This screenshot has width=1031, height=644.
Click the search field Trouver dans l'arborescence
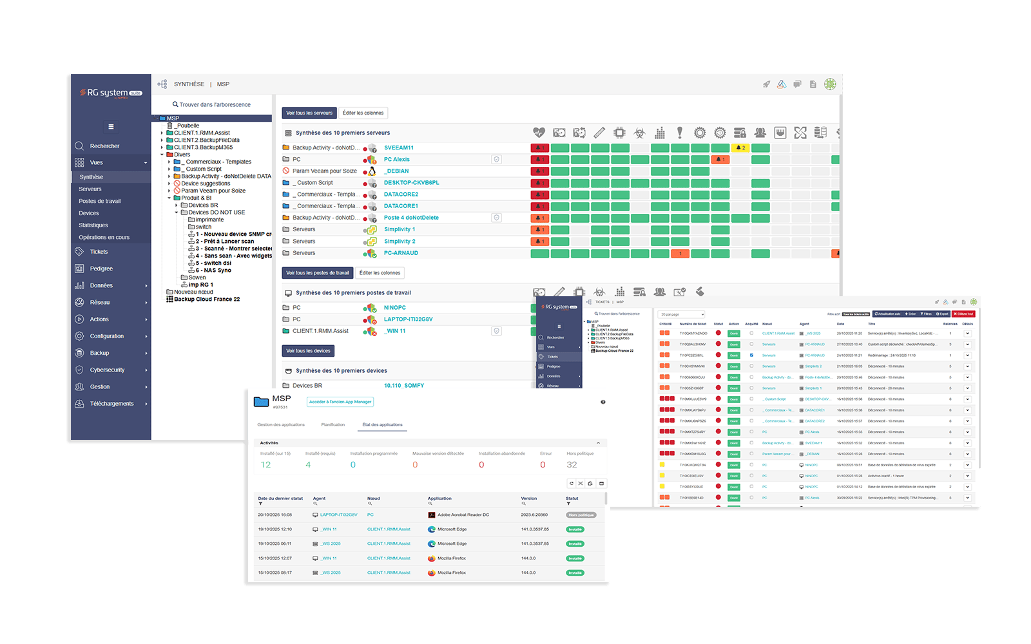[211, 104]
